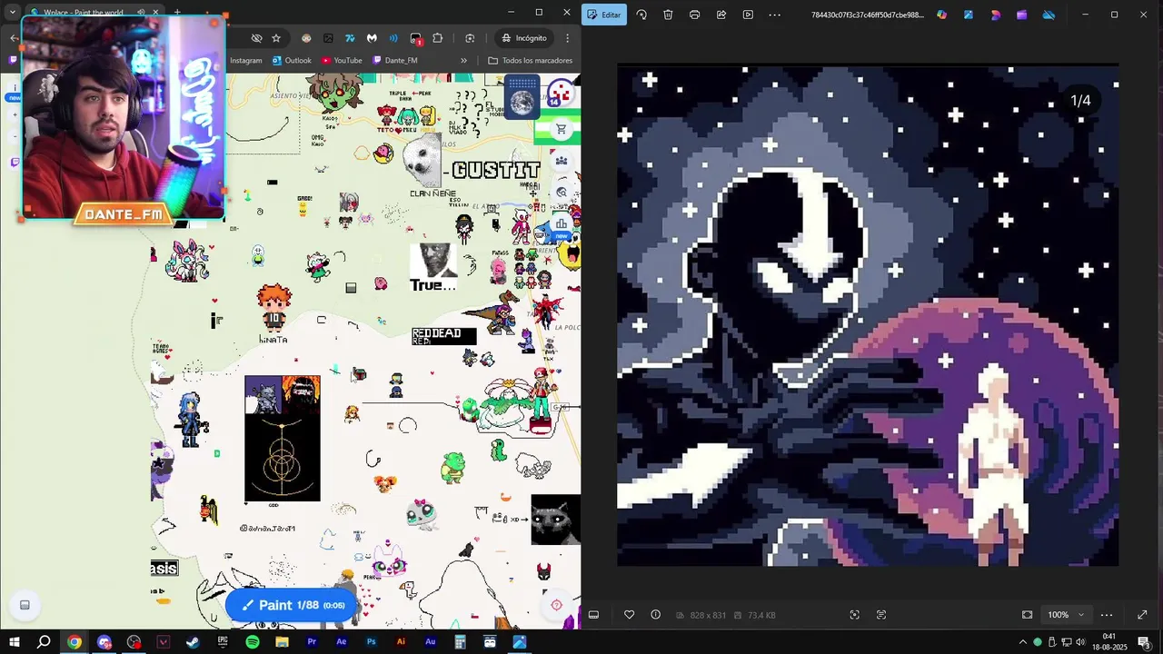Open Windows Start menu
Viewport: 1163px width, 654px height.
15,642
